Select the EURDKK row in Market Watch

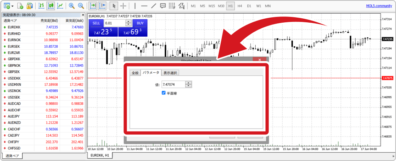click(x=44, y=27)
